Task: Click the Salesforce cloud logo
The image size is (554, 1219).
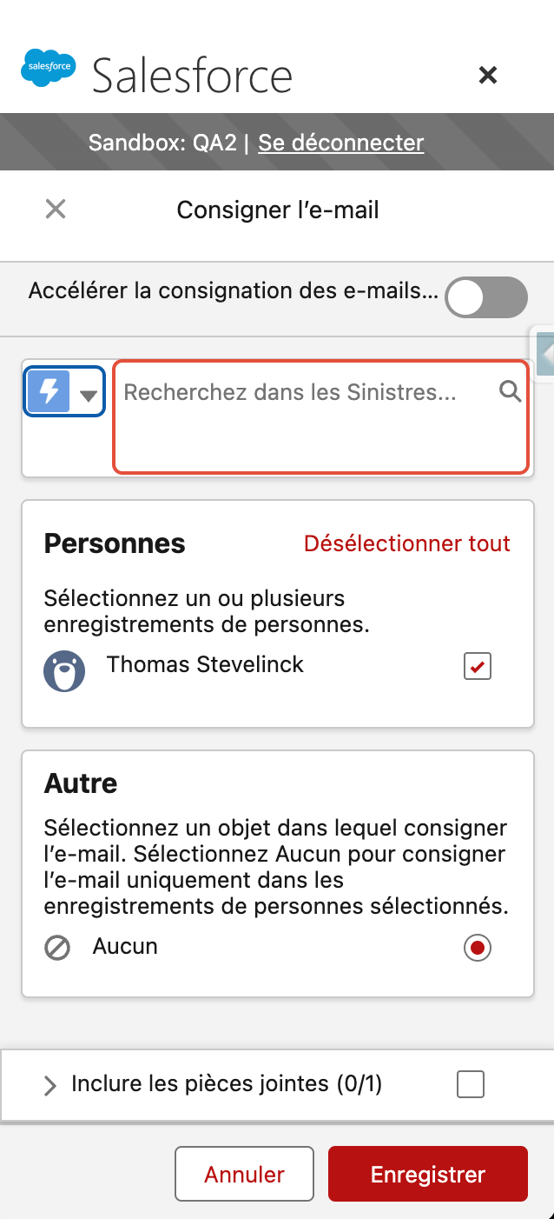Action: [49, 68]
